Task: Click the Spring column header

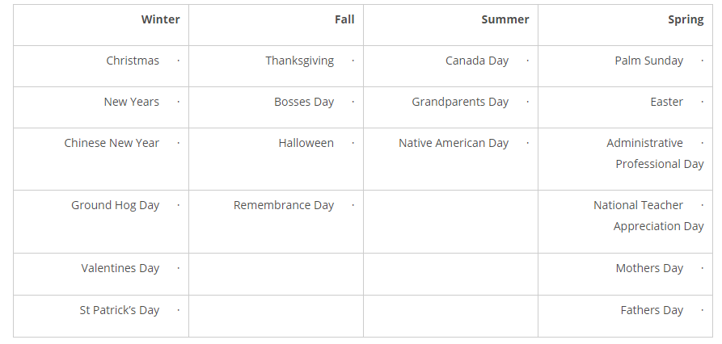Action: click(x=686, y=19)
